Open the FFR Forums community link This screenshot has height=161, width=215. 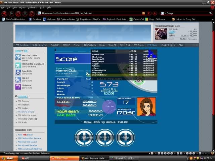pyautogui.click(x=23, y=101)
